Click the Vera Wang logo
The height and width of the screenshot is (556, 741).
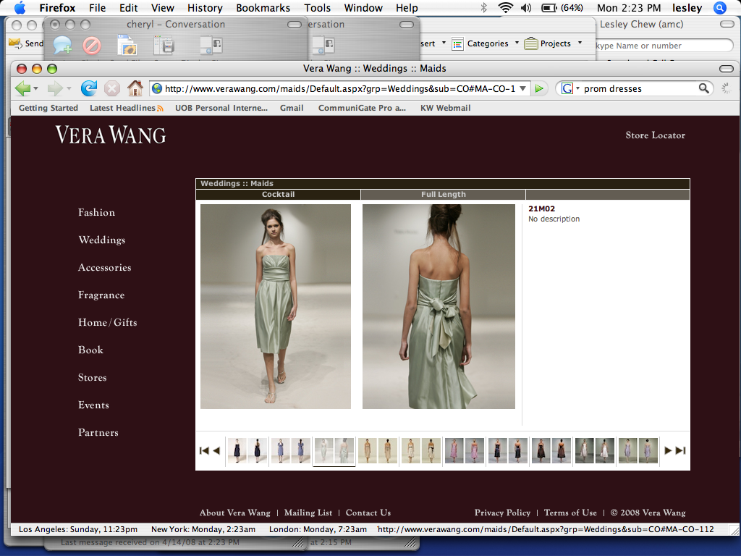coord(111,135)
